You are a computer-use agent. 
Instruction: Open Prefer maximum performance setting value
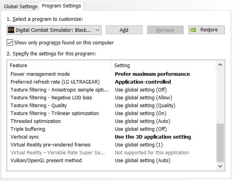tap(152, 74)
